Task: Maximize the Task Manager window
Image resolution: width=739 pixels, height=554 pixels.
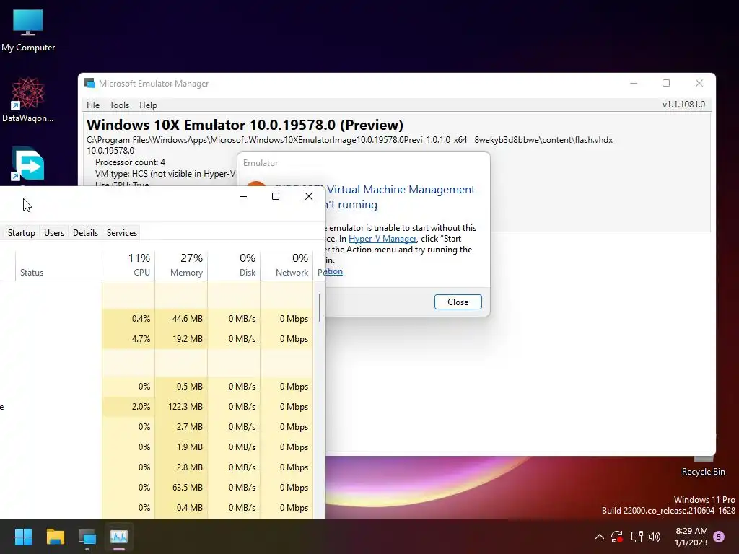Action: click(x=276, y=196)
